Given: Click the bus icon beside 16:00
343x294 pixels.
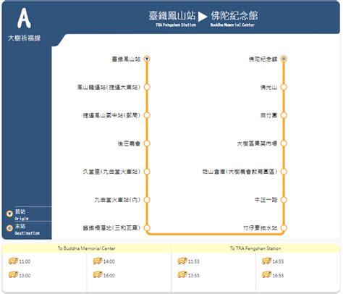Looking at the screenshot, I should click(x=98, y=274).
